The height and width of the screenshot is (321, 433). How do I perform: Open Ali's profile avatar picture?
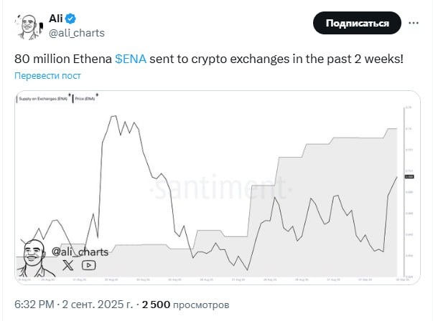click(29, 27)
